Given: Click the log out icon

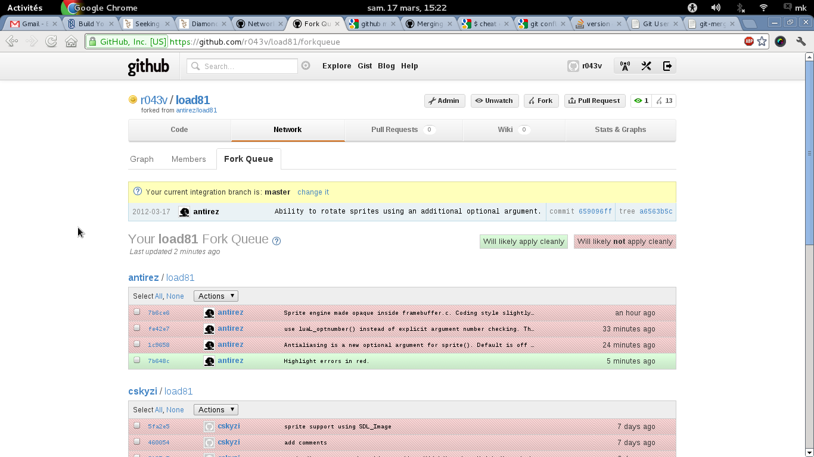Looking at the screenshot, I should point(667,66).
